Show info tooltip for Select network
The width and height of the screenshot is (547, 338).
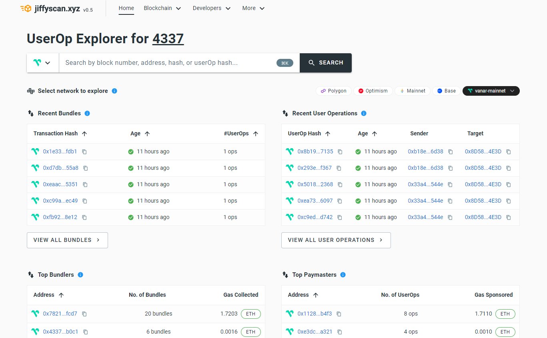click(x=114, y=91)
